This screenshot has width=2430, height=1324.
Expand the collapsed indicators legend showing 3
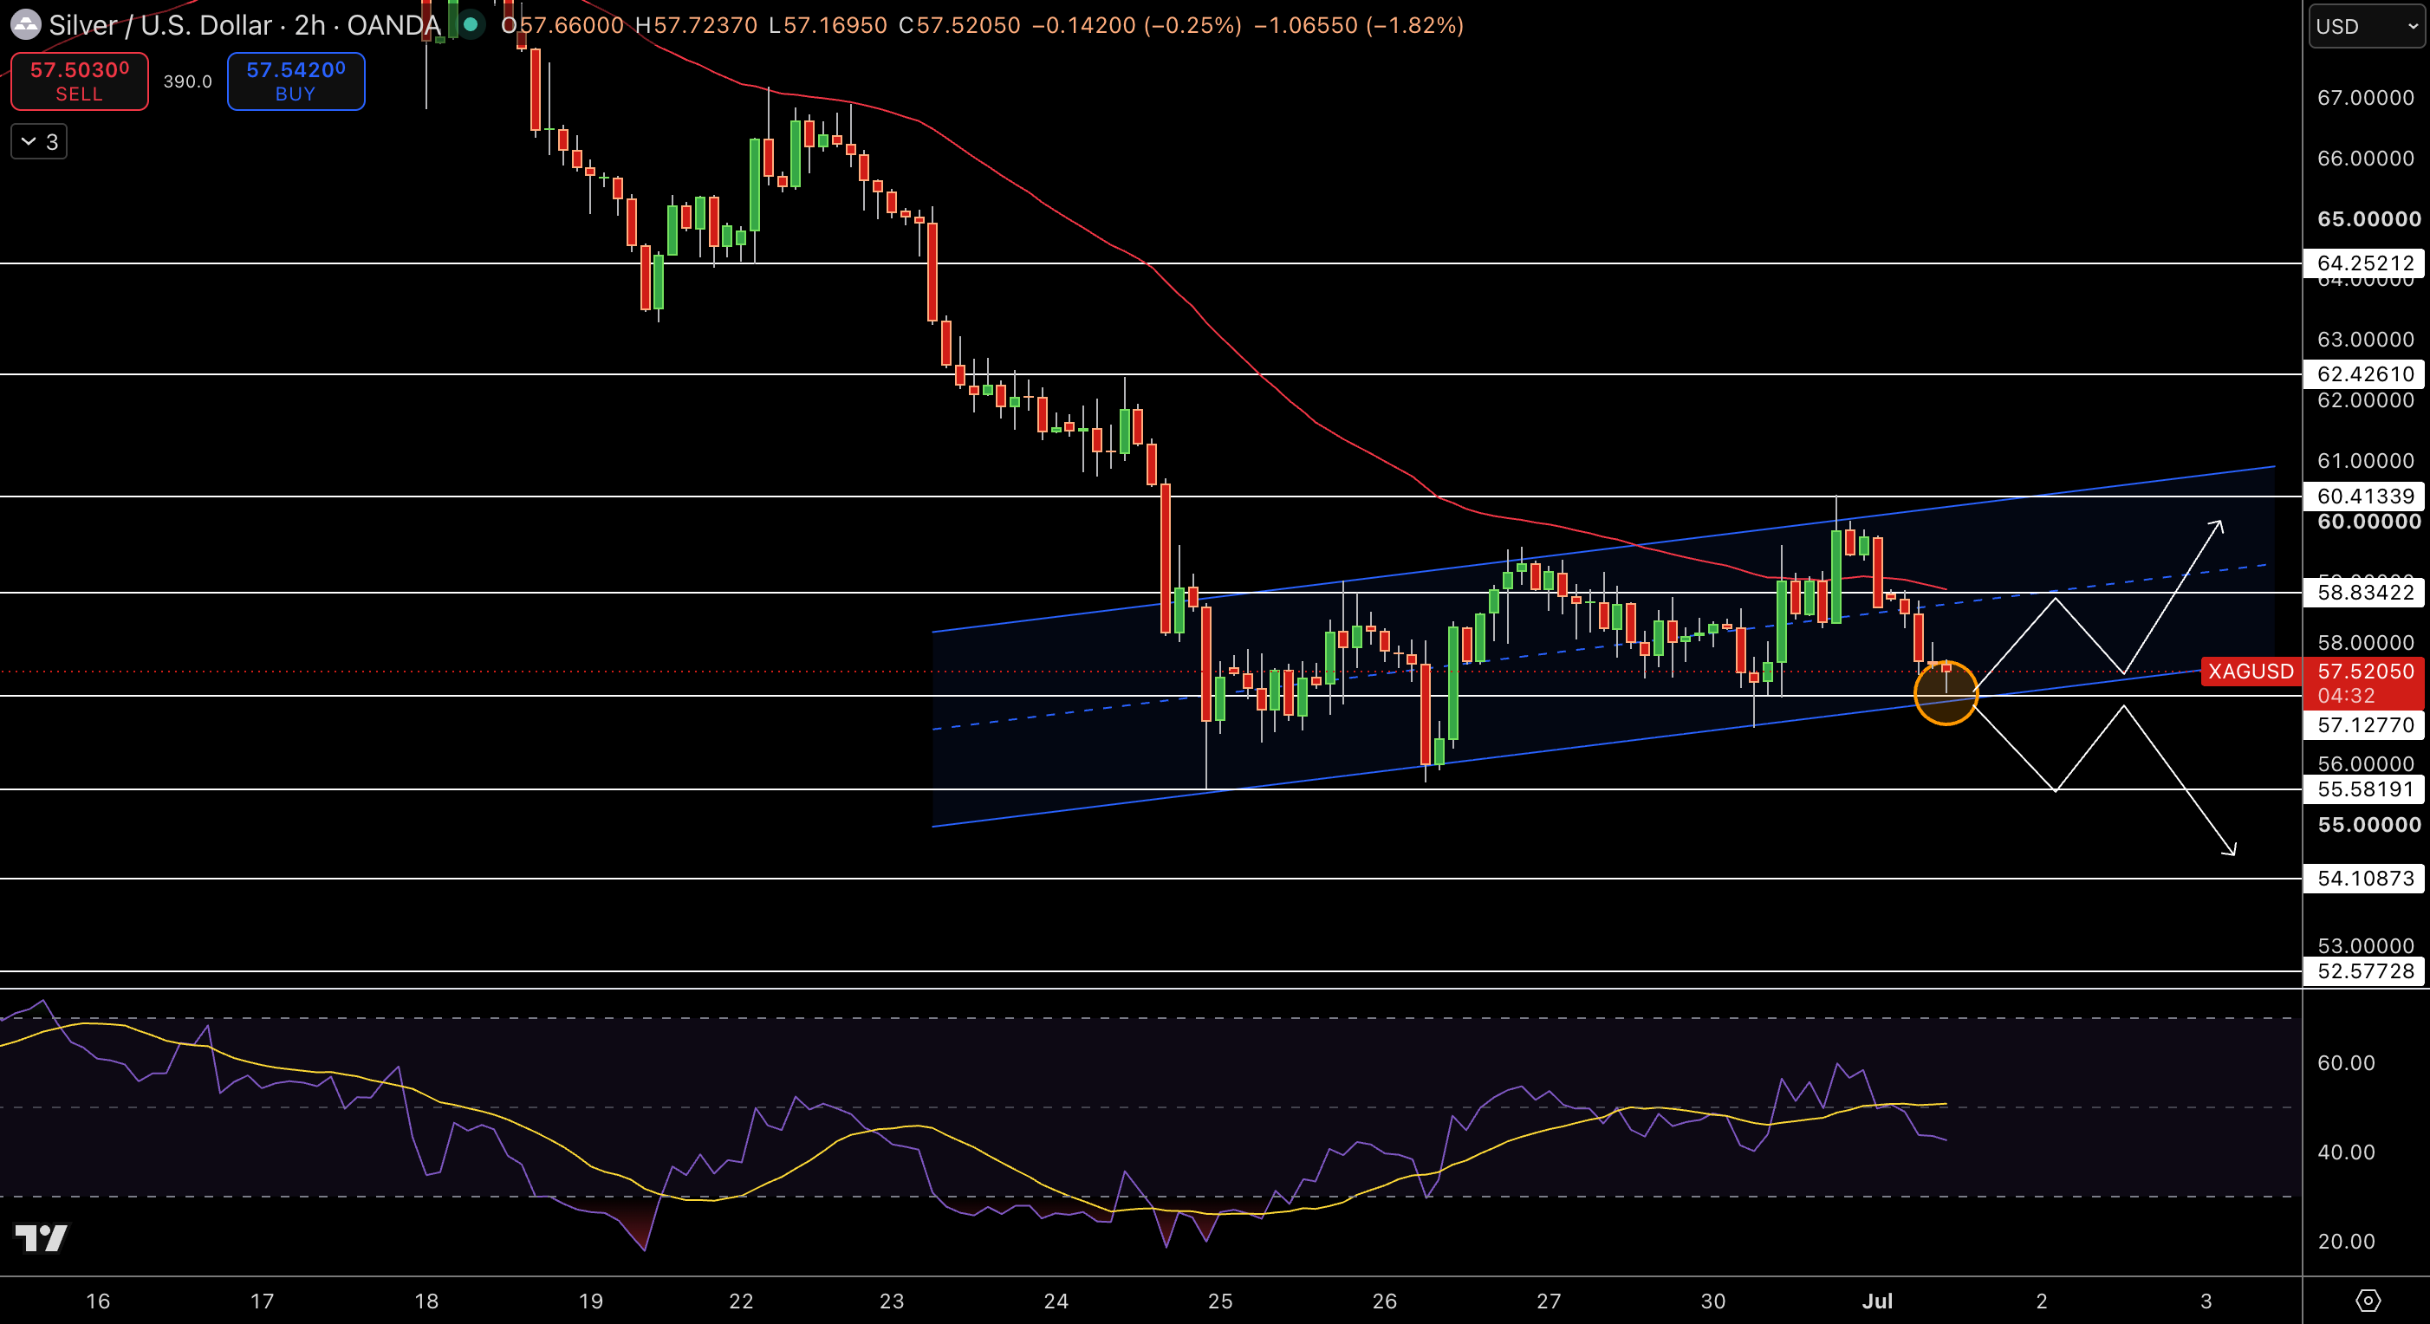[x=39, y=141]
